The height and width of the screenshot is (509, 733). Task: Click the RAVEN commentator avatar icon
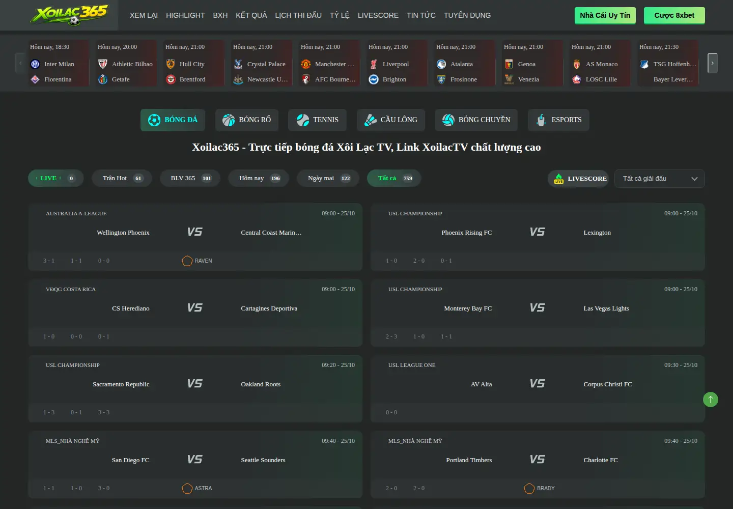(x=187, y=261)
